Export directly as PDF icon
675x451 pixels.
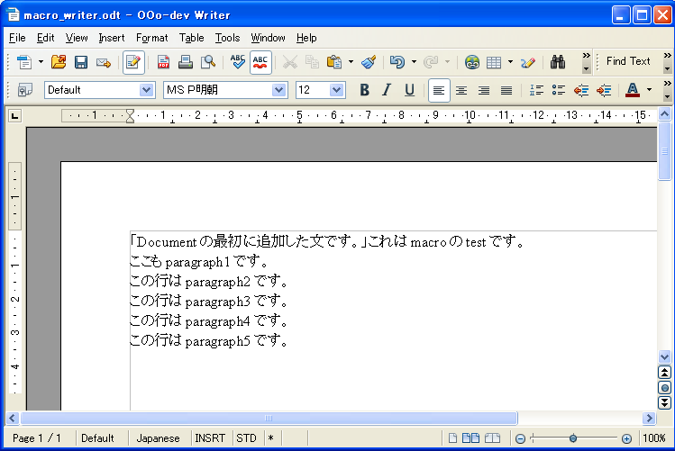163,62
